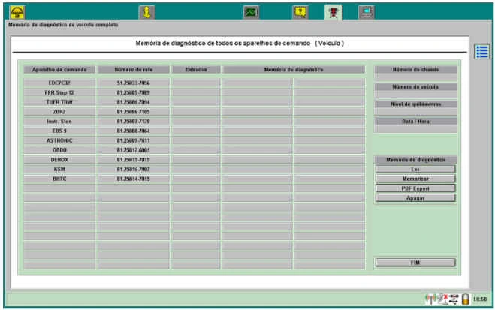495x310 pixels.
Task: Click the yellow gauge home icon
Action: click(17, 11)
